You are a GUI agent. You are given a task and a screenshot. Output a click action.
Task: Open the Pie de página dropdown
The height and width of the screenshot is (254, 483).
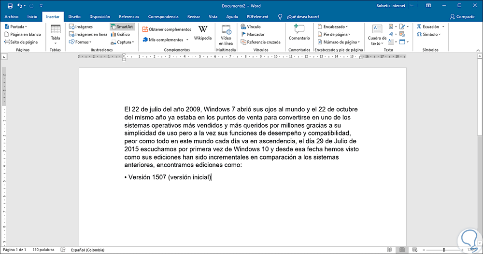pyautogui.click(x=334, y=34)
